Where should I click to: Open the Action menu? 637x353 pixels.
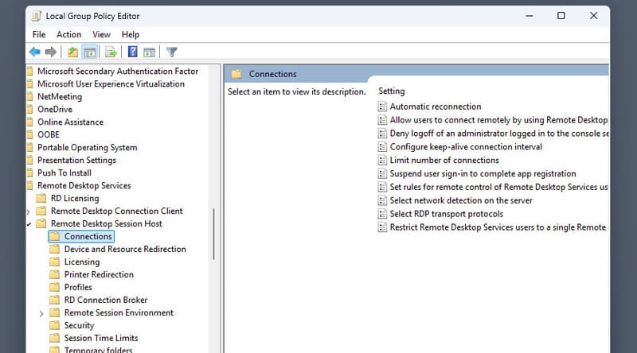68,34
